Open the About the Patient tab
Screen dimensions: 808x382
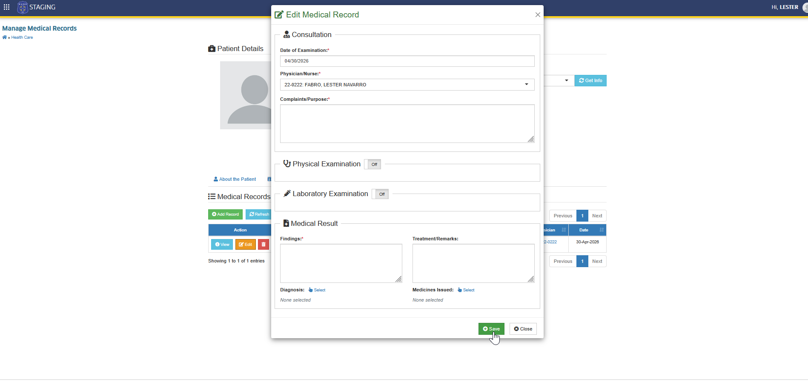point(235,180)
